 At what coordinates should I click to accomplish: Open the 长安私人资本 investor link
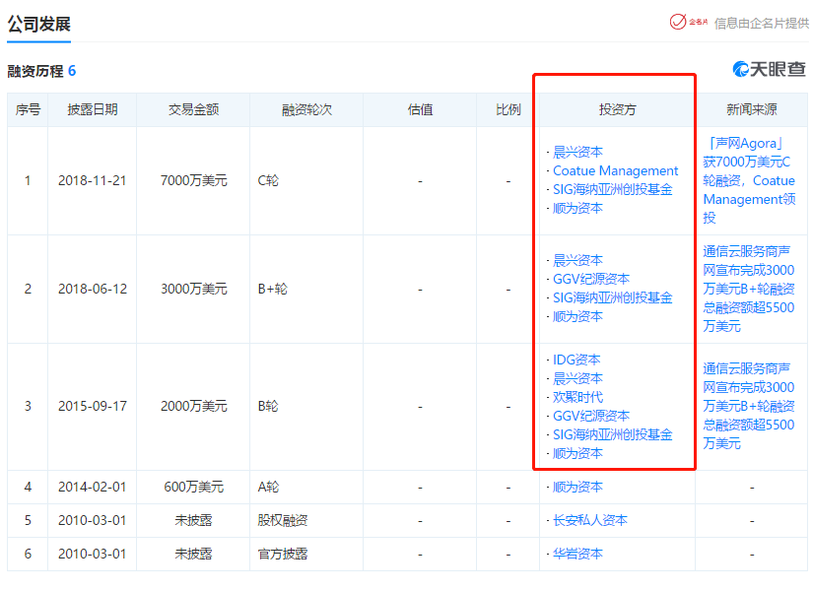click(589, 520)
